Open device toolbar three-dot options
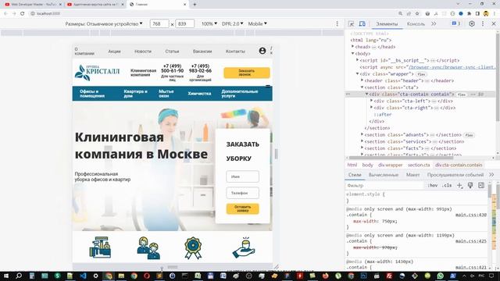Image resolution: width=500 pixels, height=281 pixels. [x=337, y=24]
